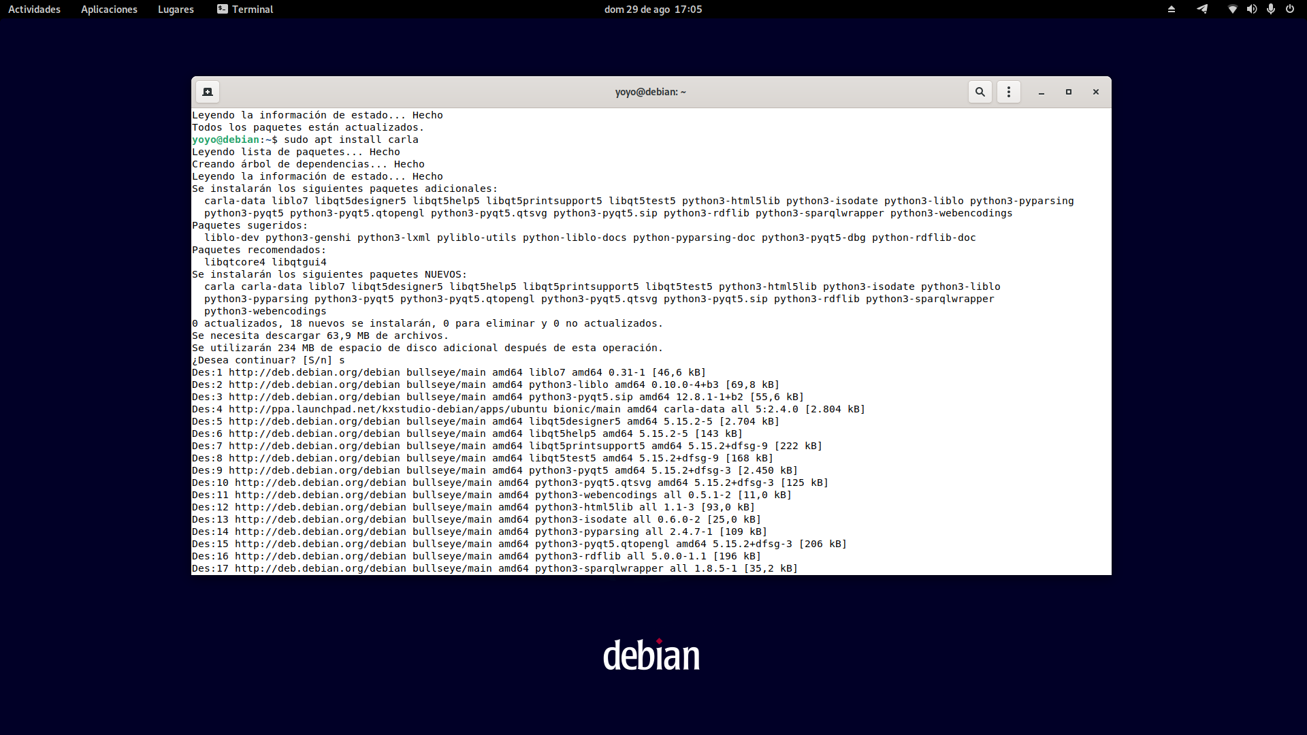Click the eject icon in top bar

[1172, 10]
